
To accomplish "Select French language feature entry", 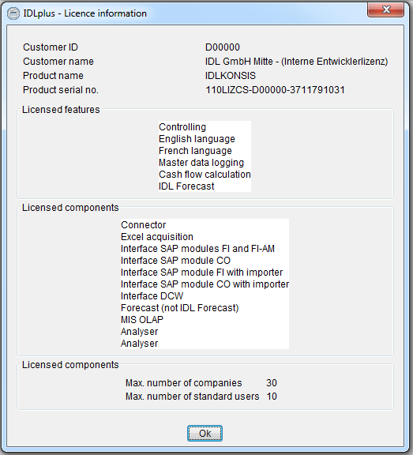I will click(195, 151).
